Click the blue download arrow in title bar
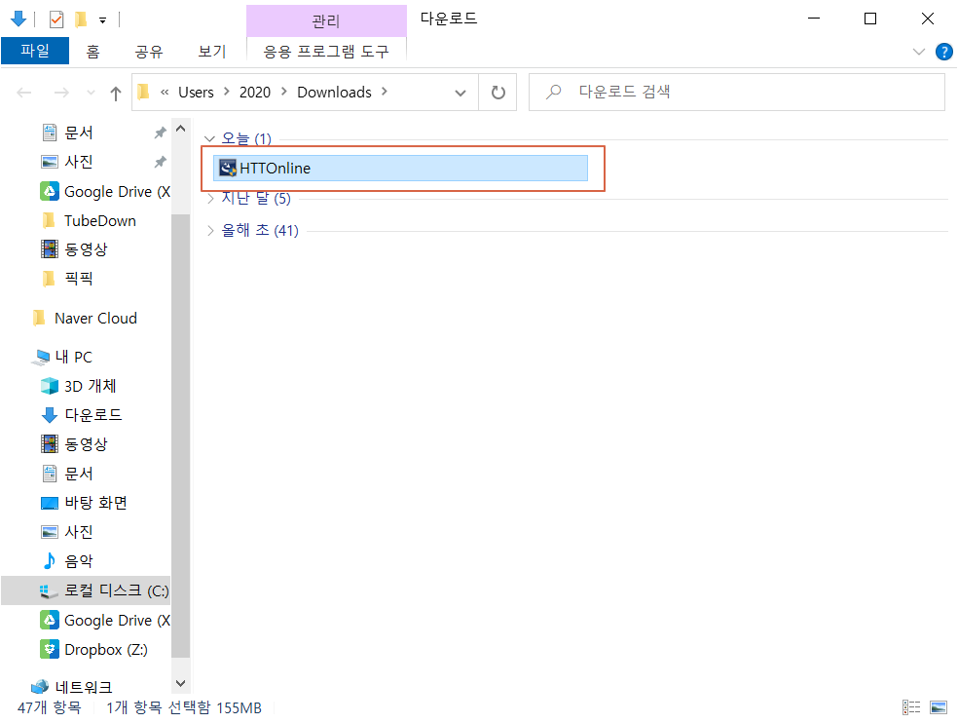This screenshot has width=958, height=723. point(18,19)
